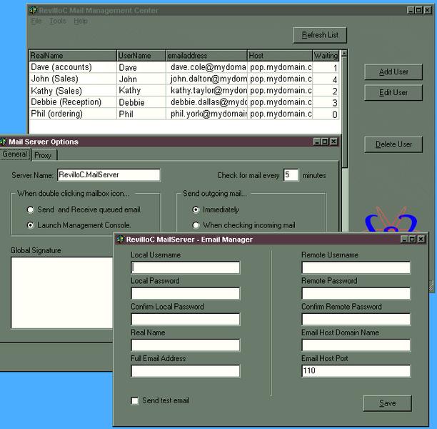Click the Mail Server Options title bar icon
This screenshot has width=437, height=429.
pos(3,142)
